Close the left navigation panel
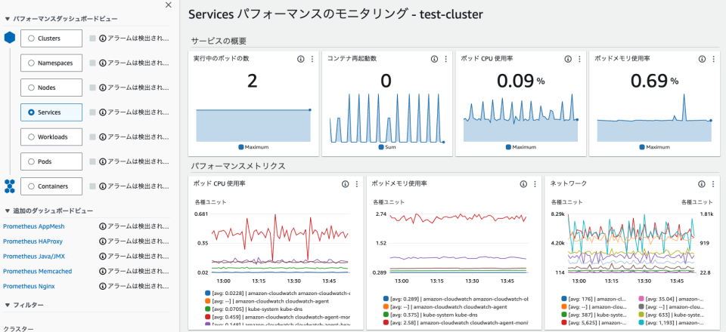This screenshot has height=332, width=726. (169, 5)
